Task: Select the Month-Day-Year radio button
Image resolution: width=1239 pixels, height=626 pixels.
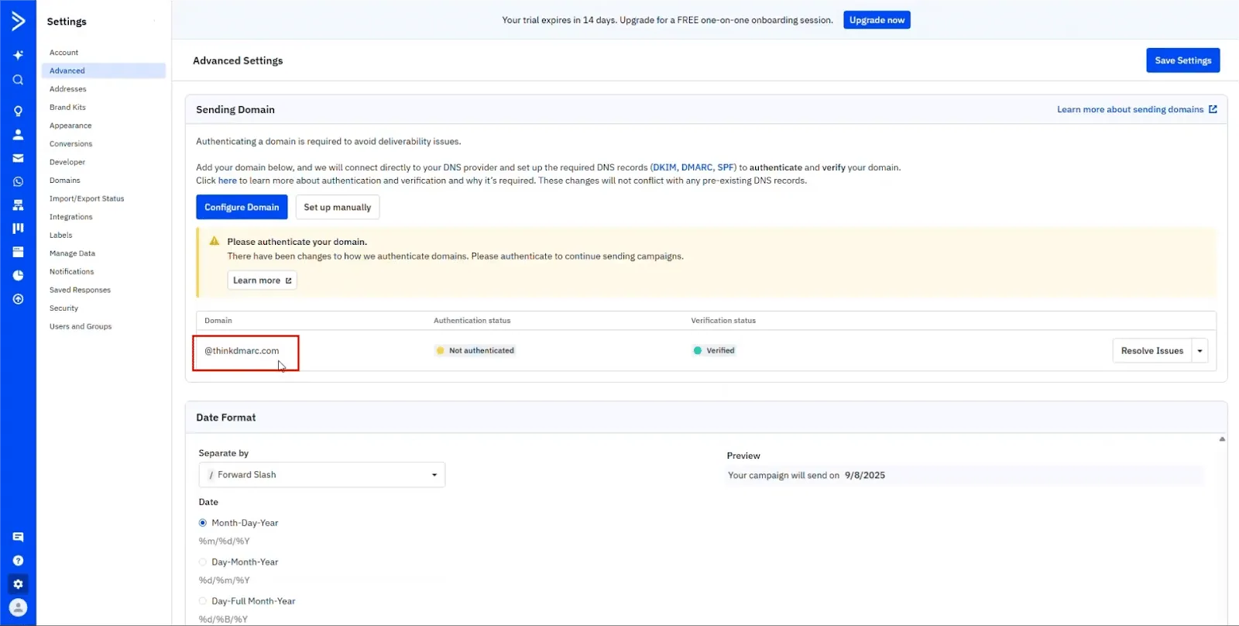Action: pos(203,523)
